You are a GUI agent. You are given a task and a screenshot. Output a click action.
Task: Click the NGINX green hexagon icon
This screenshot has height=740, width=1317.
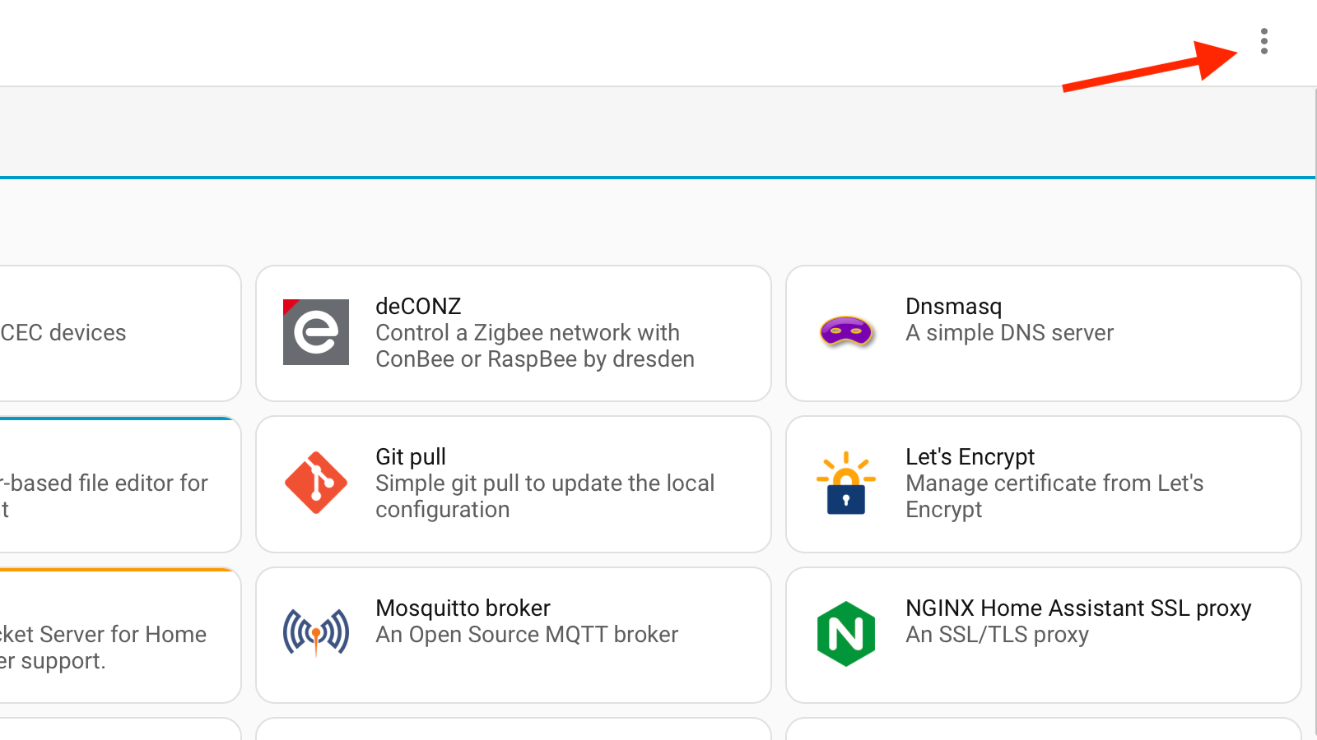(846, 634)
